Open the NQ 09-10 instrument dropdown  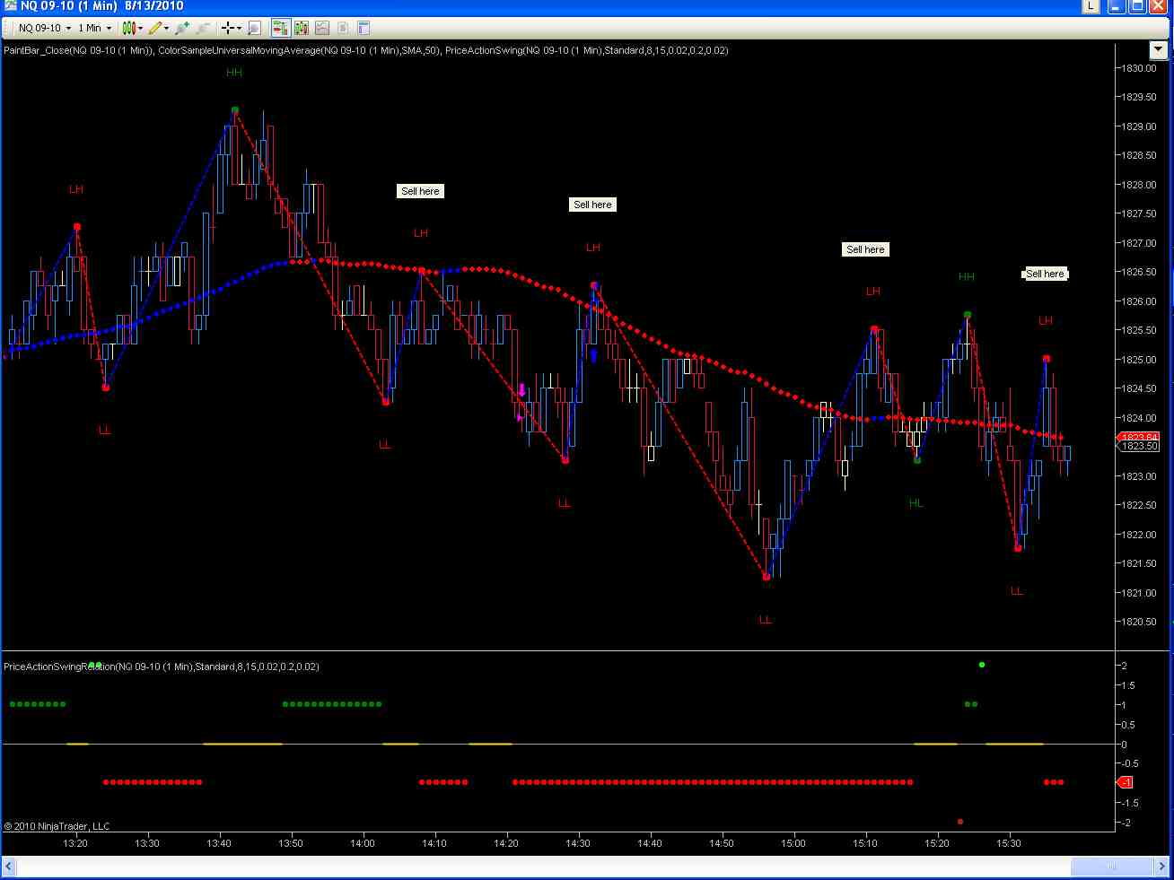pyautogui.click(x=45, y=28)
